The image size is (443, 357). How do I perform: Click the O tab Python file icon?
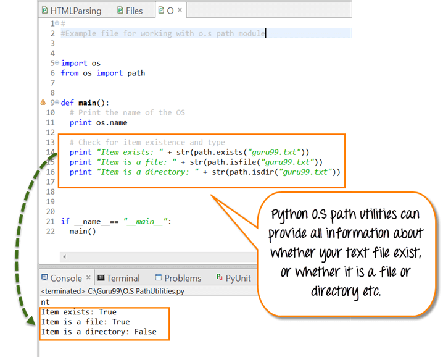click(x=161, y=10)
